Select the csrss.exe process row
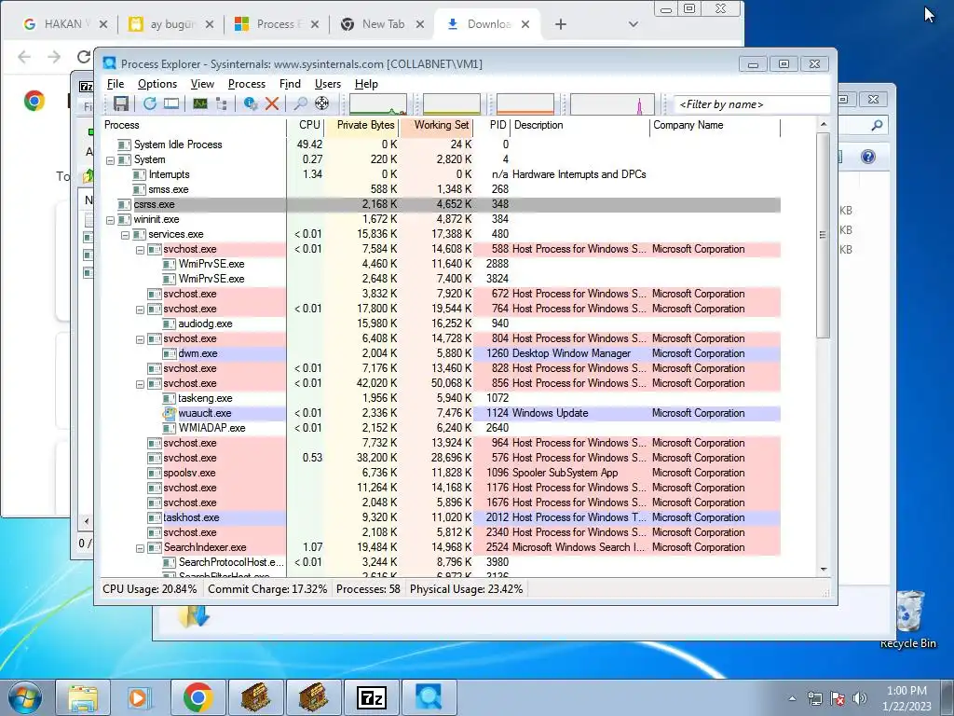The width and height of the screenshot is (954, 716). pyautogui.click(x=442, y=205)
